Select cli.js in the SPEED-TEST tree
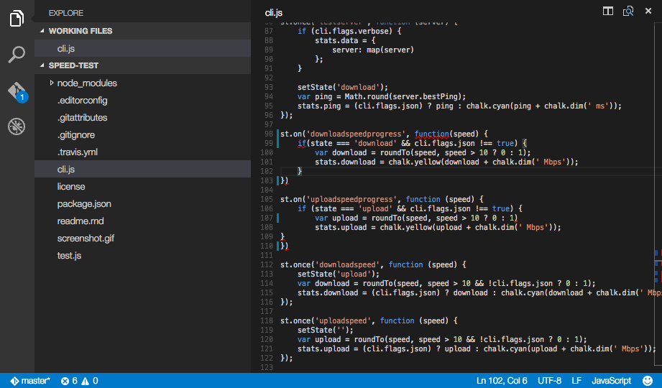 pyautogui.click(x=143, y=170)
